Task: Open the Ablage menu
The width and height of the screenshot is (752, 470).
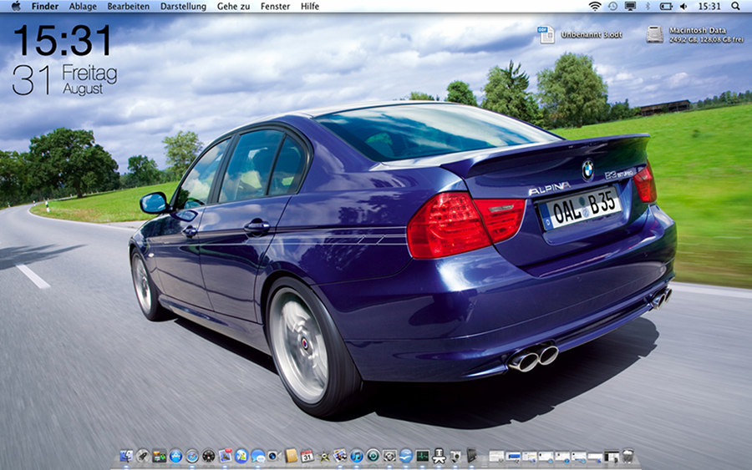Action: pos(83,6)
